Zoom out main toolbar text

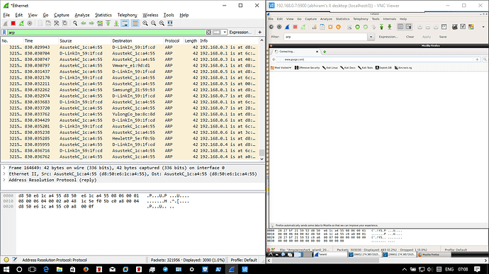(x=154, y=23)
